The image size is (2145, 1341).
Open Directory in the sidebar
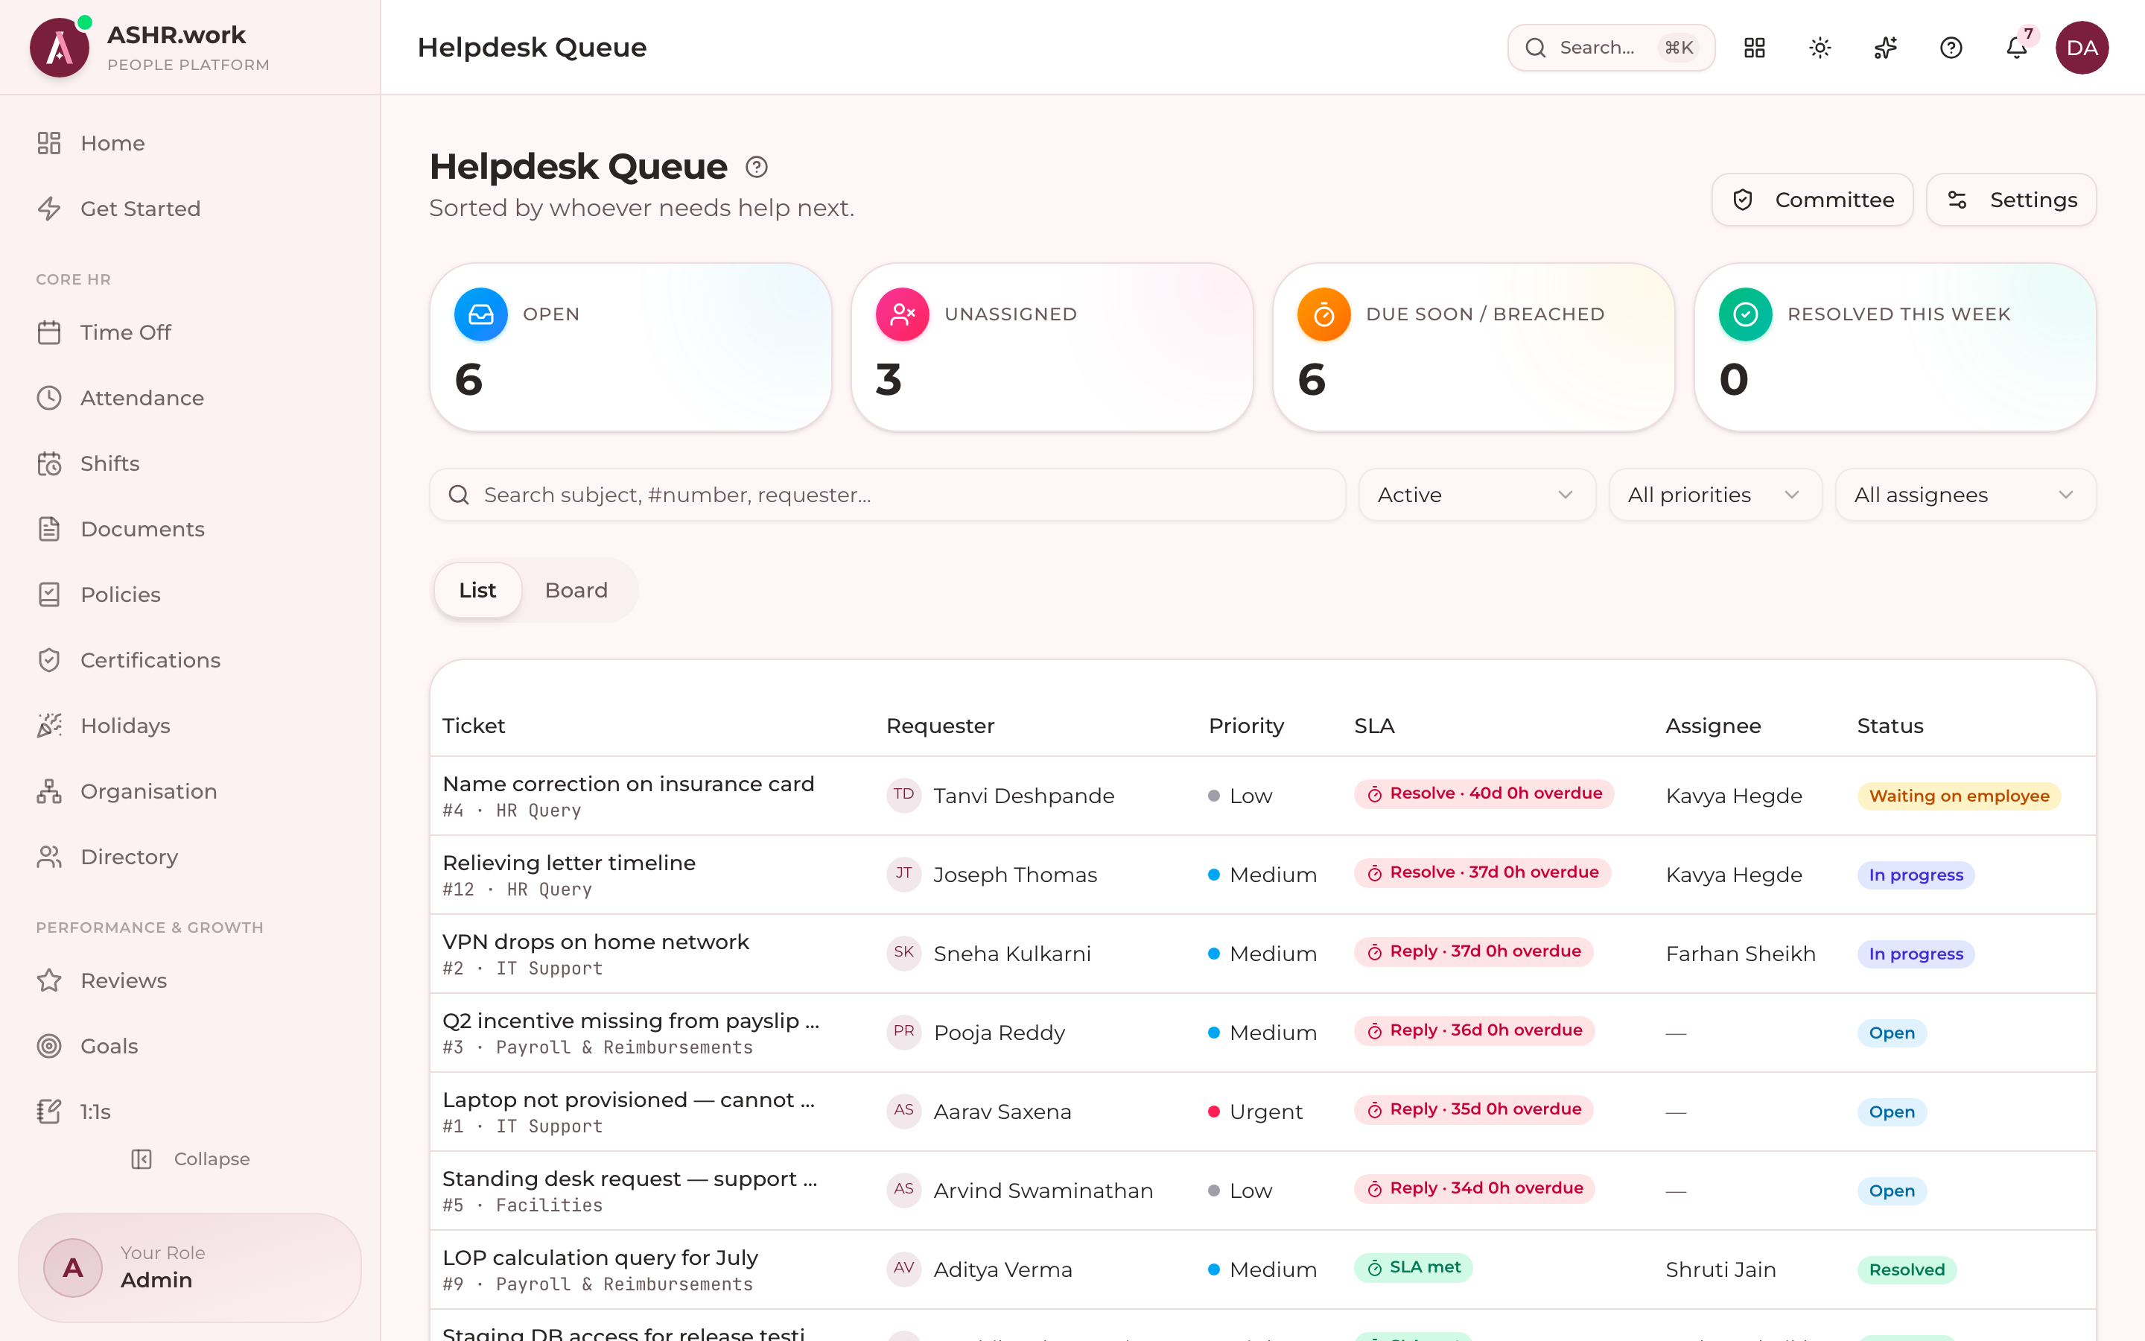pos(190,857)
